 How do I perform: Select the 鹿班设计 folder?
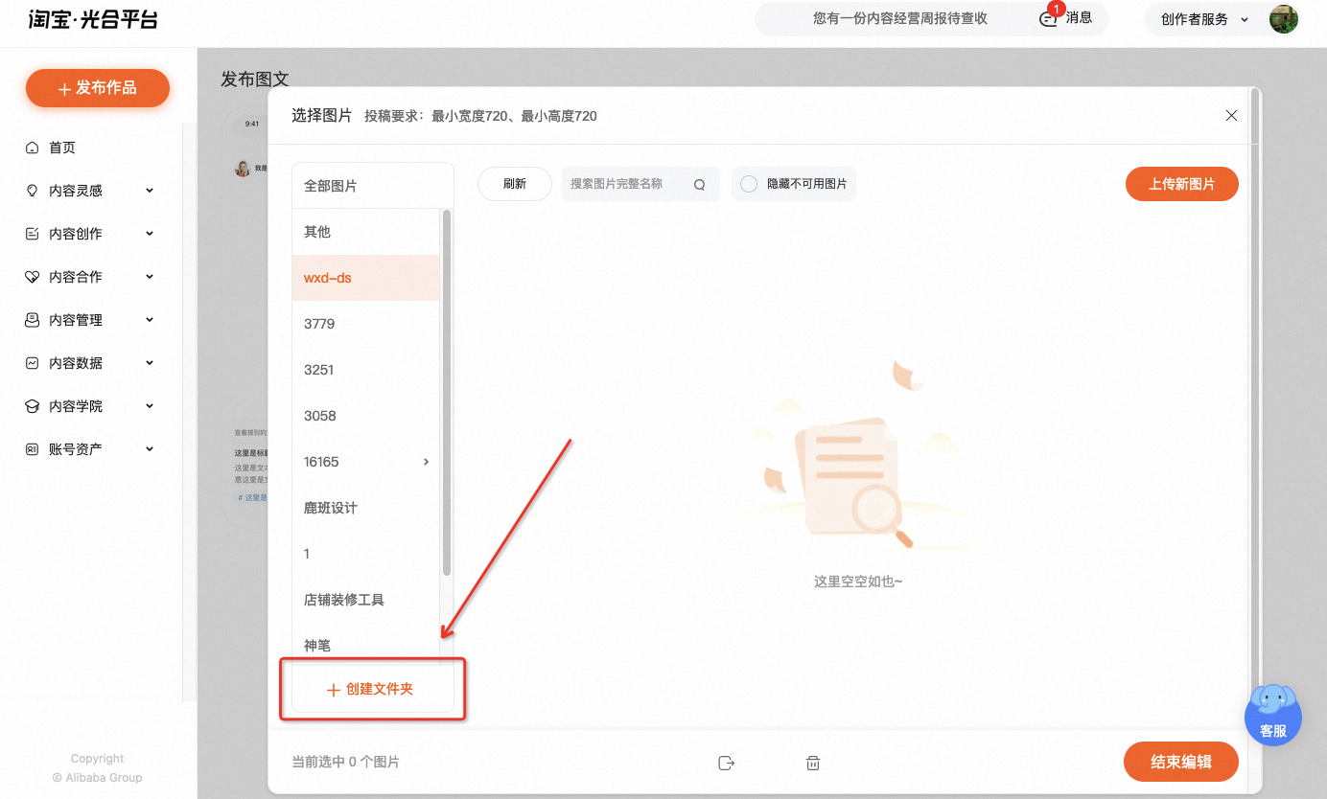pos(366,508)
